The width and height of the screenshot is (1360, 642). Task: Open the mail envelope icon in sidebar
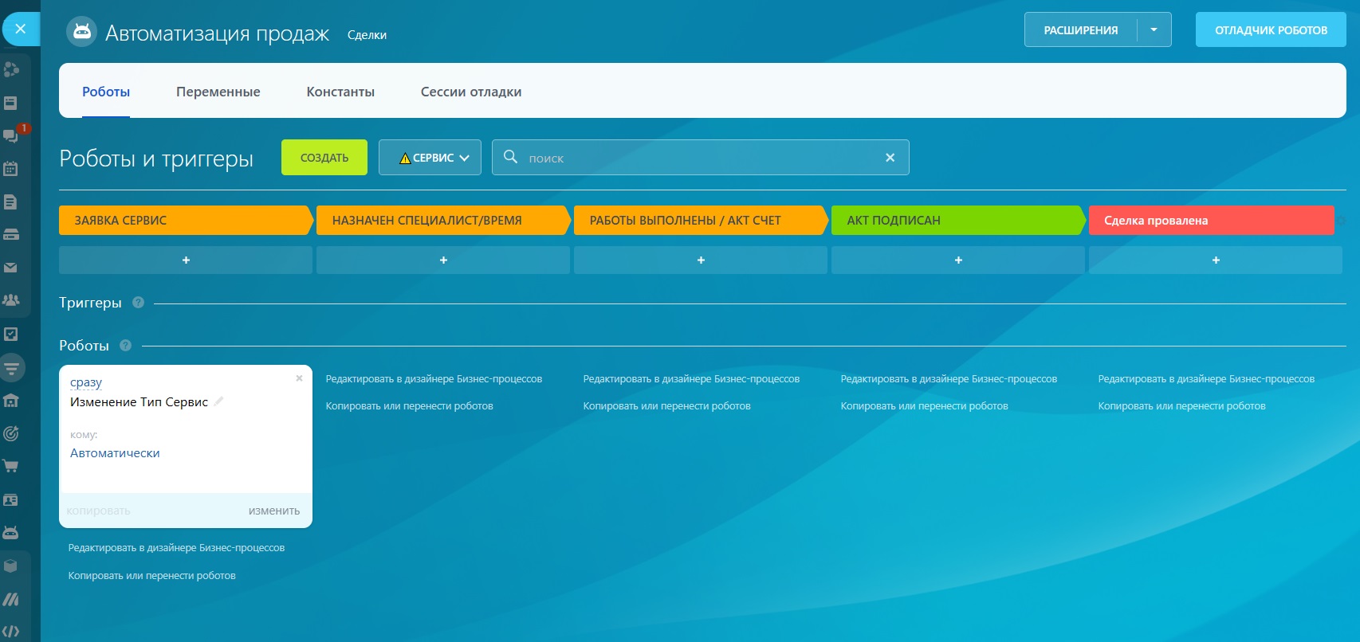10,268
